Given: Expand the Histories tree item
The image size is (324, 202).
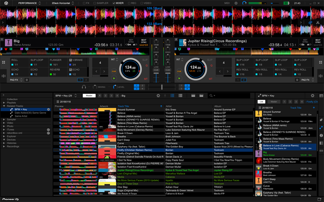Looking at the screenshot, I should click(4, 143).
